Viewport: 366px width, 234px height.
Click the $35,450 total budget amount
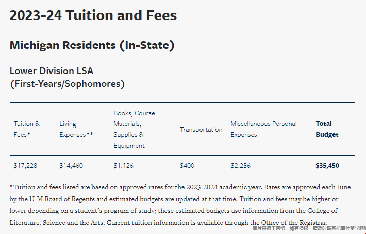pos(327,166)
